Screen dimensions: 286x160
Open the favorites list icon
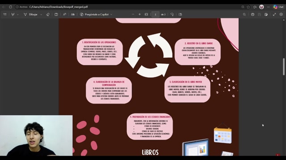coord(255,7)
